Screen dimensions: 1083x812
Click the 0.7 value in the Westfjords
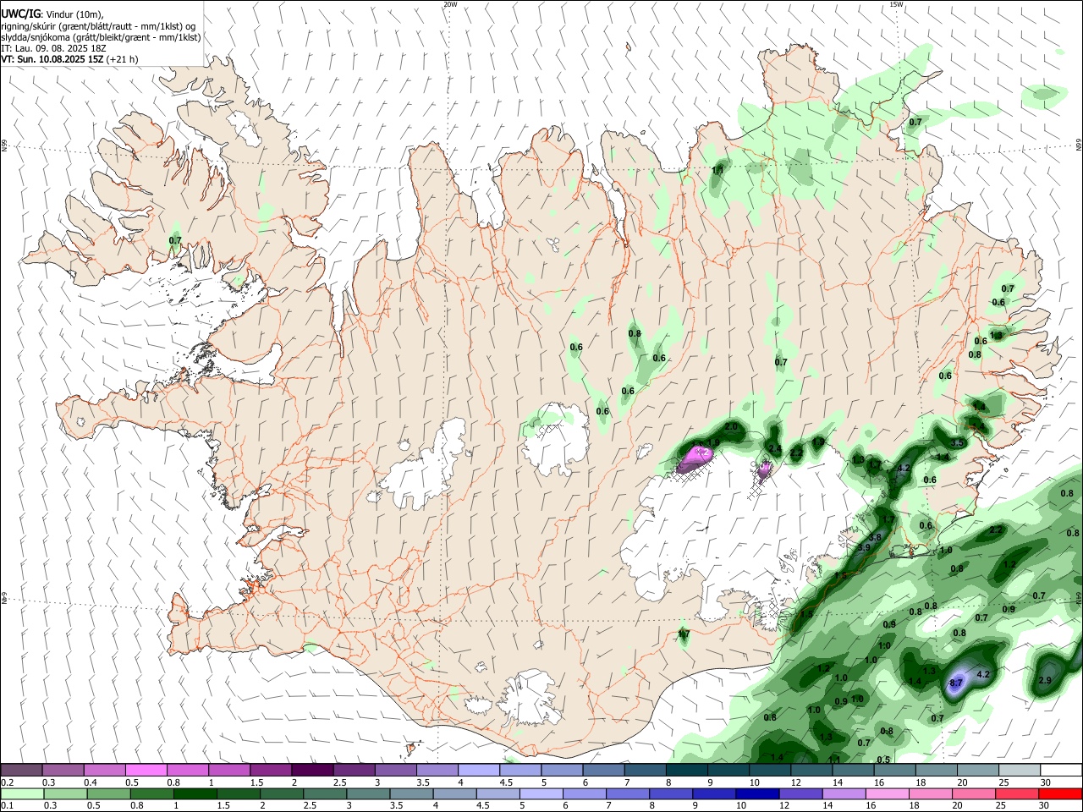[175, 240]
